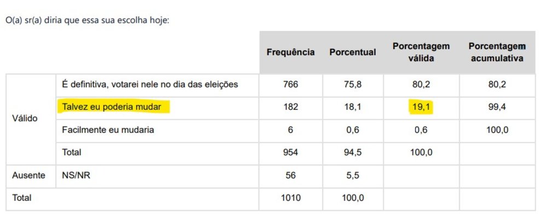Select the 'É definitiva, votarei nele' row label
The width and height of the screenshot is (547, 219).
click(150, 84)
